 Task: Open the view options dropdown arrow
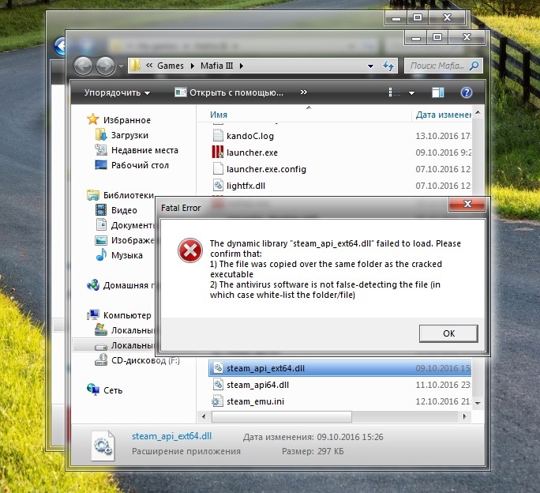(x=411, y=92)
